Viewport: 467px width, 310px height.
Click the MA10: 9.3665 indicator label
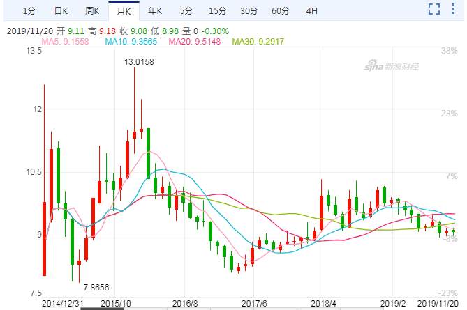(131, 42)
